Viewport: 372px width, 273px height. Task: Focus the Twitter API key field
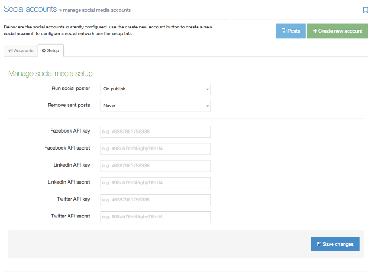point(155,200)
